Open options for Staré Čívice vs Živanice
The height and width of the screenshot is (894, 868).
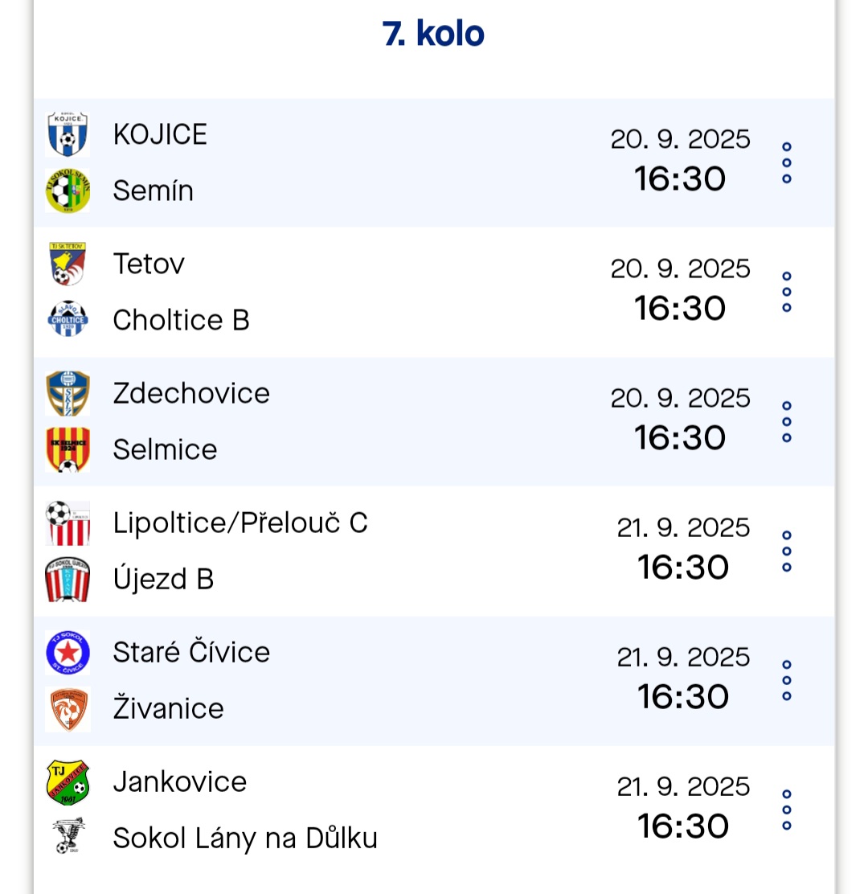coord(787,680)
